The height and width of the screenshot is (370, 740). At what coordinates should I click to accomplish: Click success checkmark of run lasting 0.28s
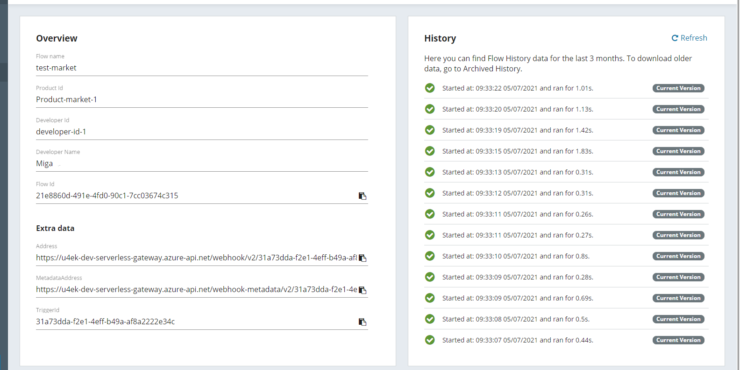[430, 277]
